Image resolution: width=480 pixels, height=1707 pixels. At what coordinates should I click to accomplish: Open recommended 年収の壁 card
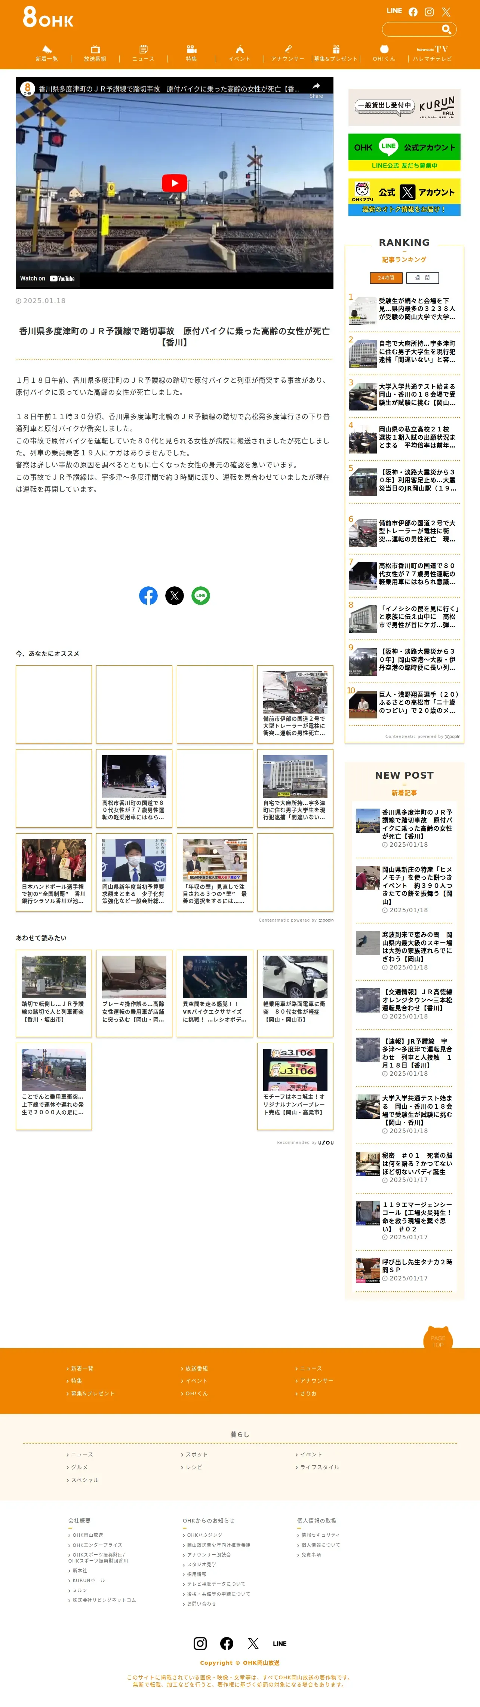(x=215, y=873)
